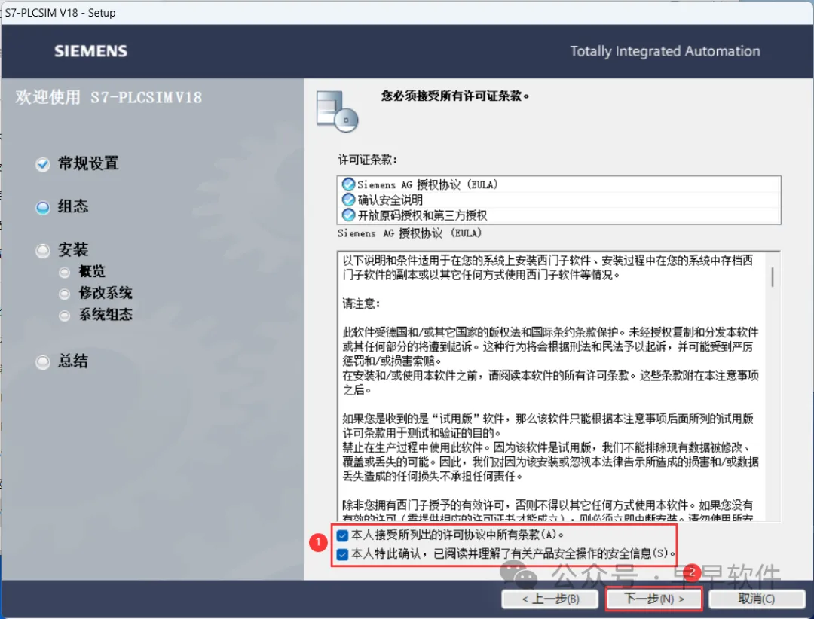This screenshot has height=619, width=814.
Task: Click check icon beside 开放原码授权和第三方授权
Action: [348, 215]
